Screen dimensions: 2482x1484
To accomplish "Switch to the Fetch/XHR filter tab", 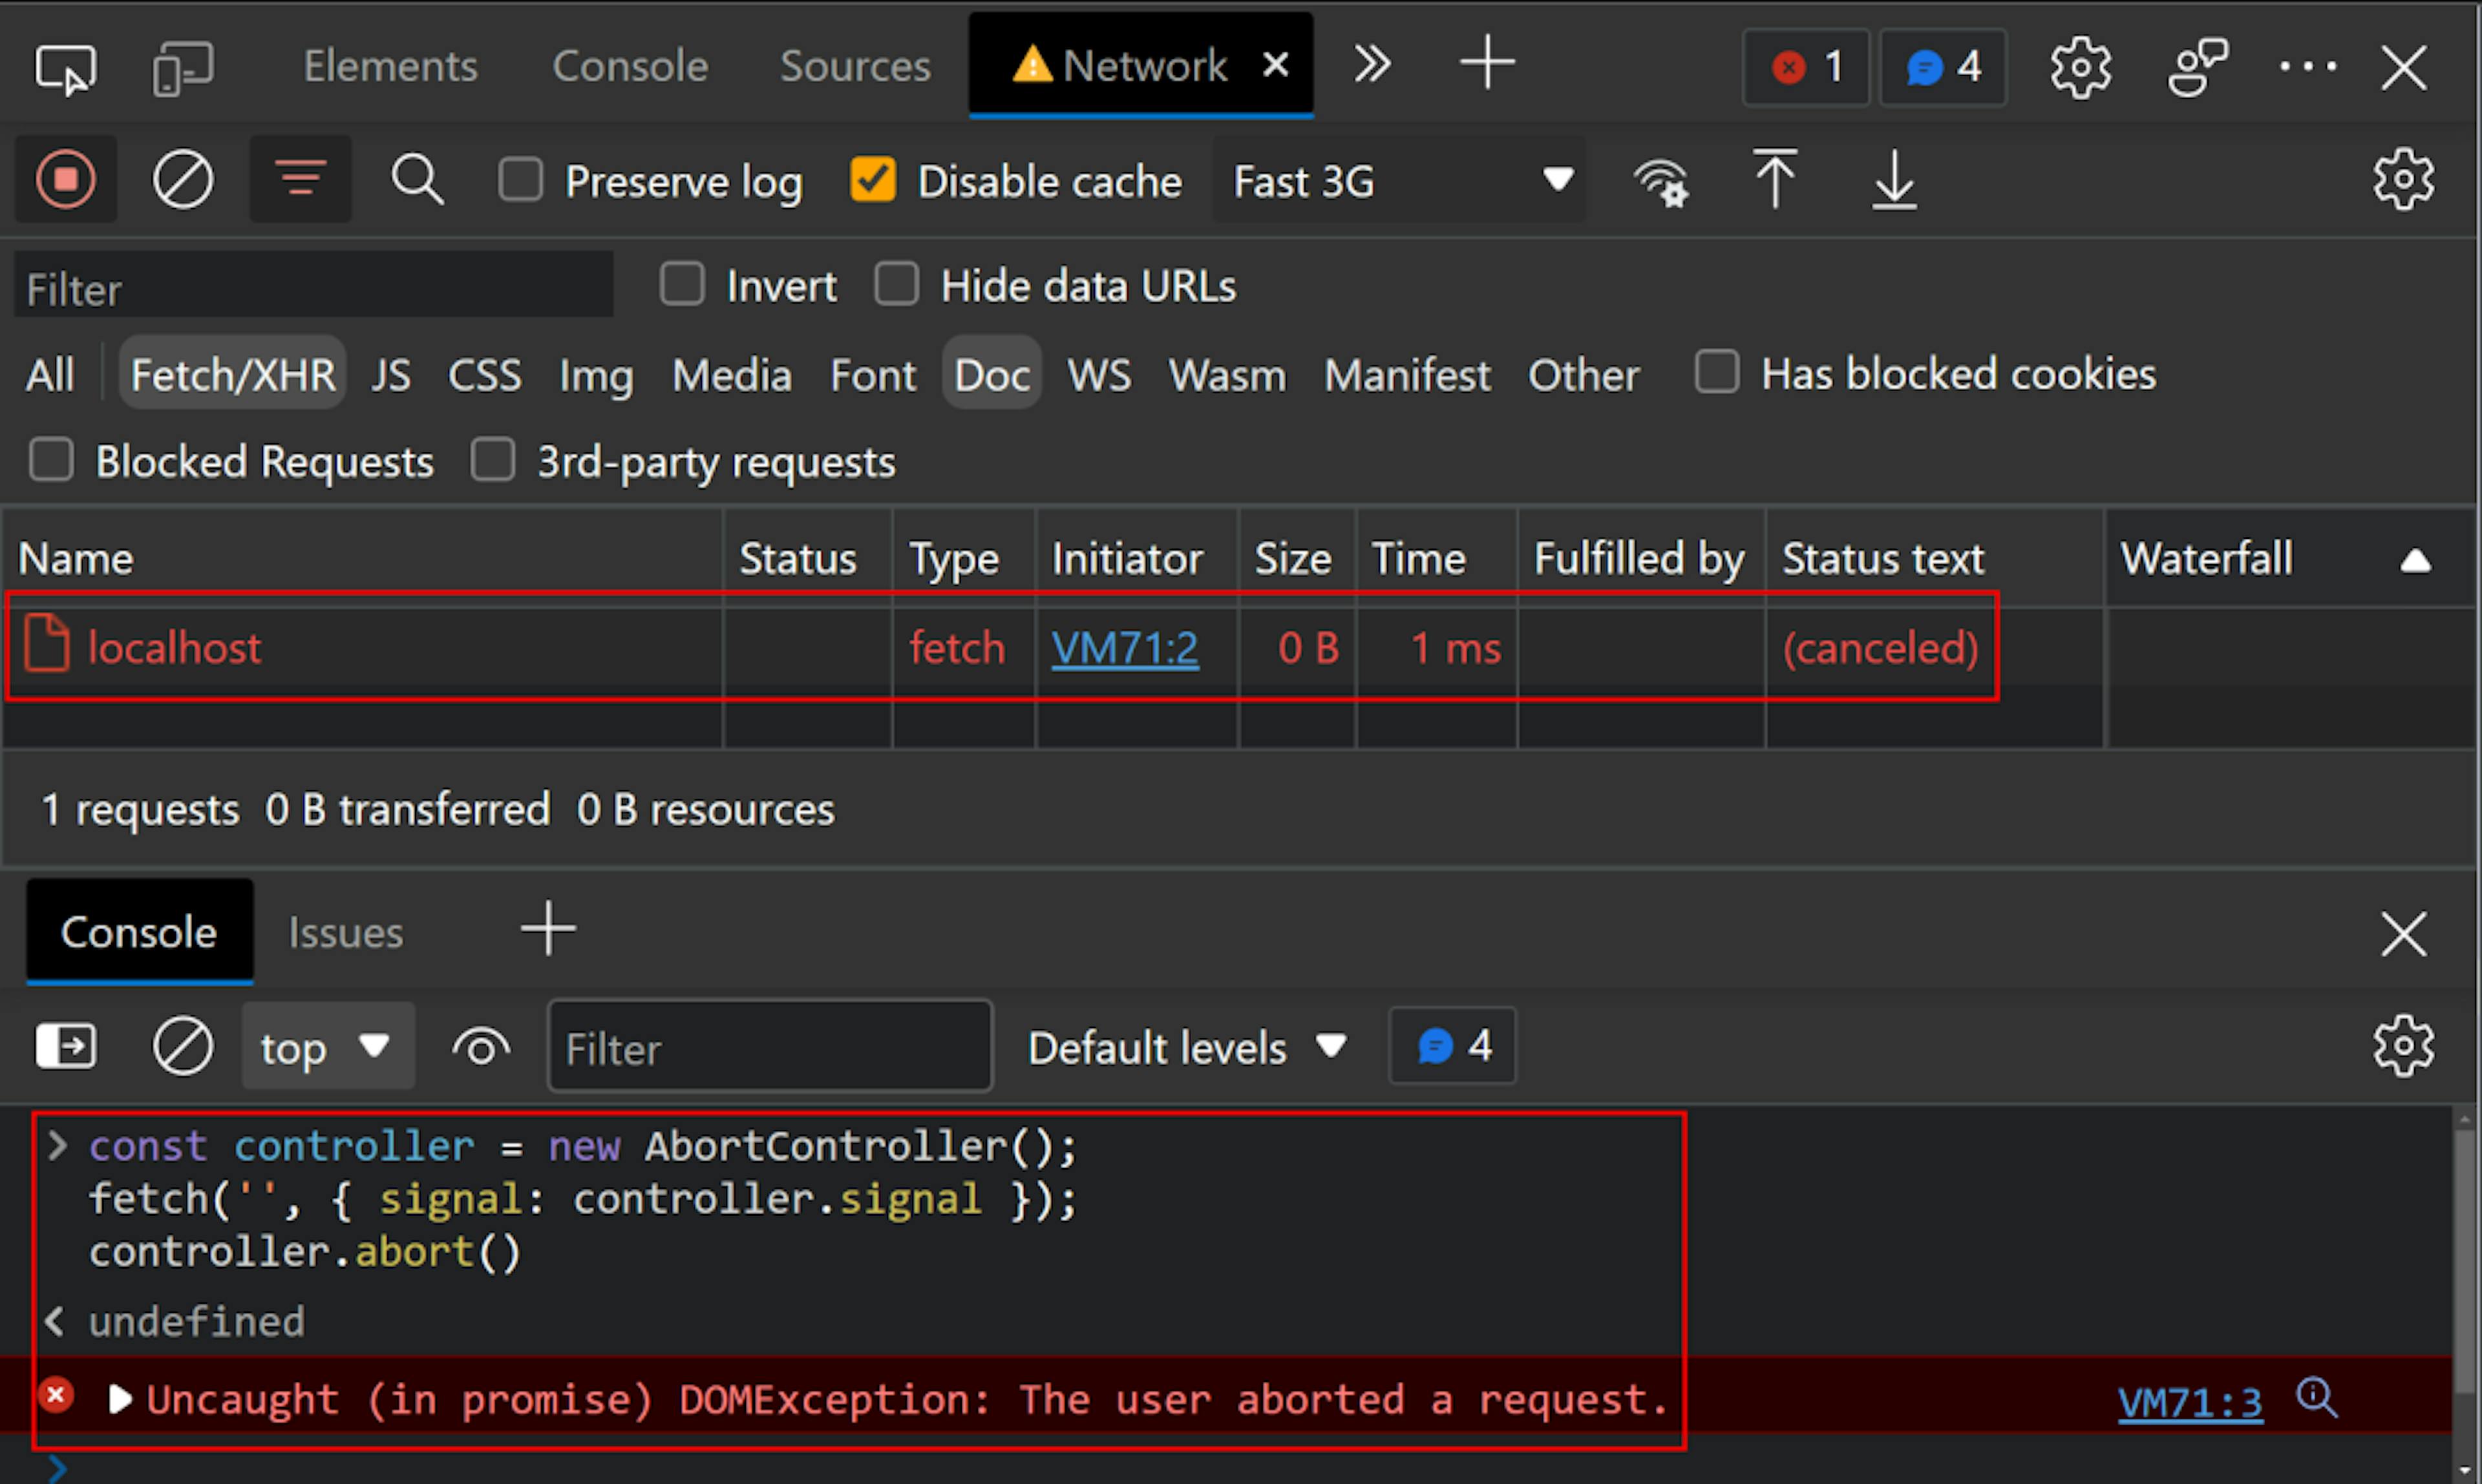I will coord(228,375).
